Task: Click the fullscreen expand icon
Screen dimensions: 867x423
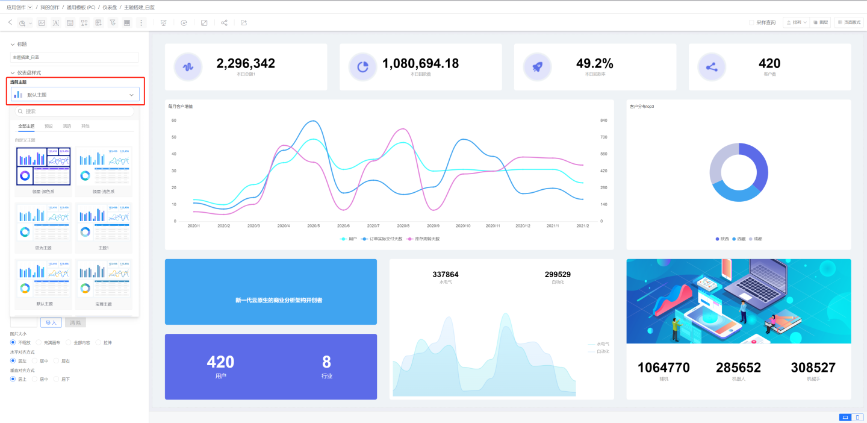Action: 204,22
